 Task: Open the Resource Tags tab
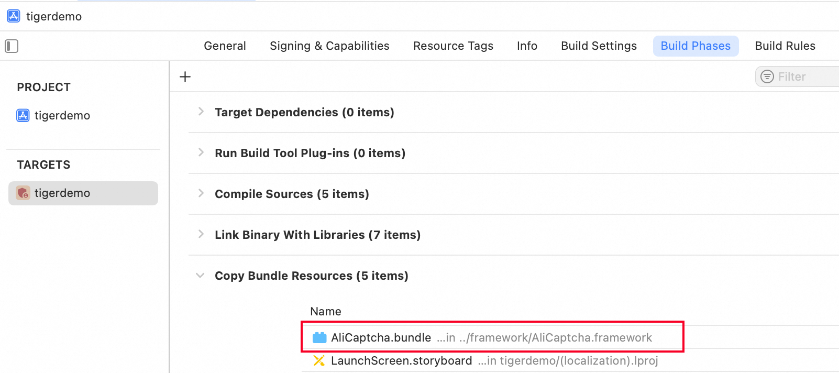click(x=453, y=46)
